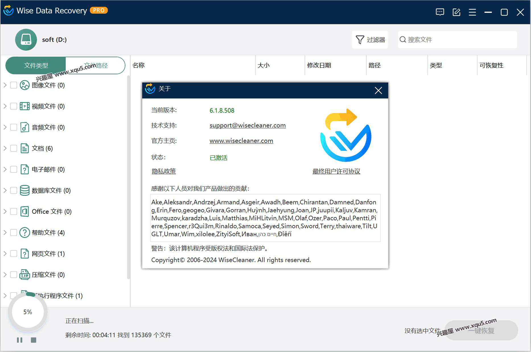Viewport: 531px width, 352px height.
Task: Check the 视频文件 (0) checkbox
Action: [x=14, y=106]
